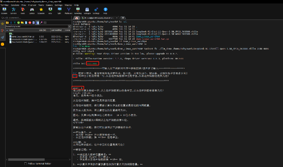The image size is (283, 167).
Task: Enable Follow terminal folder checkbox
Action: 25,163
